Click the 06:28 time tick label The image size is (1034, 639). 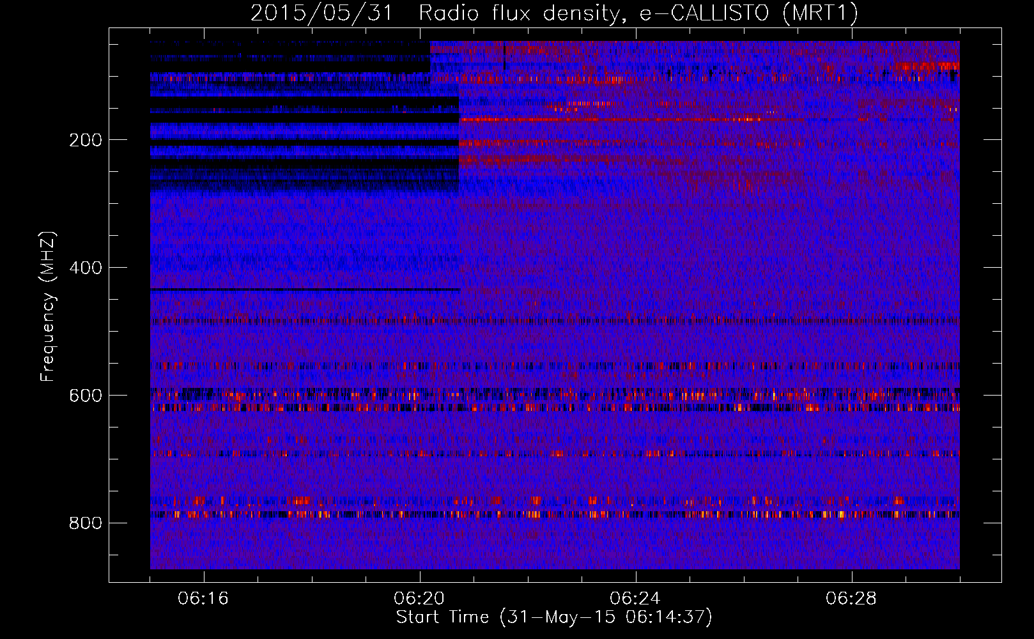[x=851, y=599]
